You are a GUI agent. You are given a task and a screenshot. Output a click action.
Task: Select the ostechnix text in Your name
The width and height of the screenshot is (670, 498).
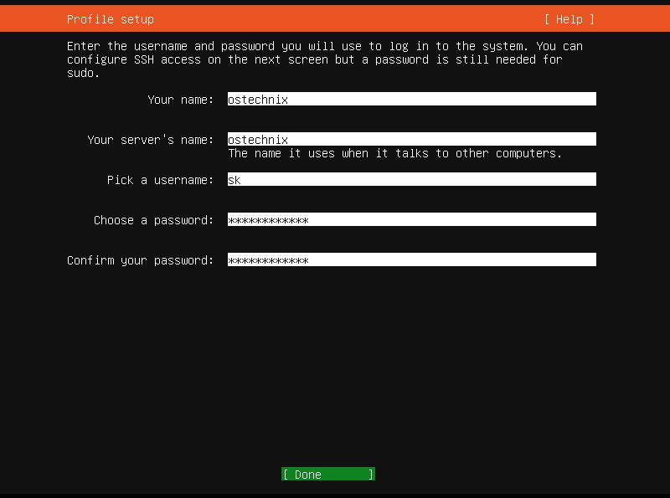tap(257, 99)
